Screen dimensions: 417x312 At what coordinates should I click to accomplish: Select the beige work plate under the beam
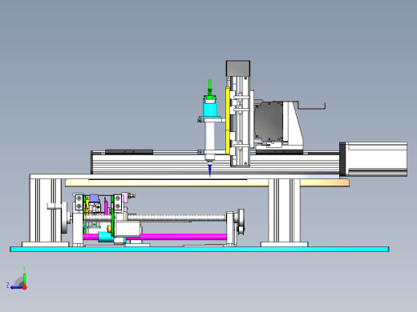coord(207,183)
